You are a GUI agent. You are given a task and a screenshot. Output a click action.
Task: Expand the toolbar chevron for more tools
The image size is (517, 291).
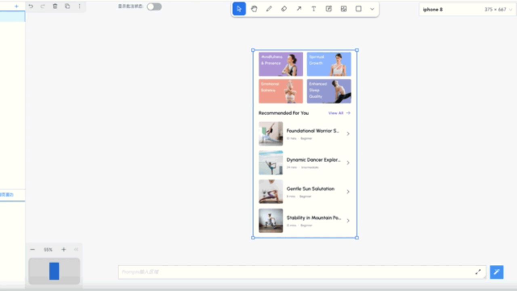(372, 9)
